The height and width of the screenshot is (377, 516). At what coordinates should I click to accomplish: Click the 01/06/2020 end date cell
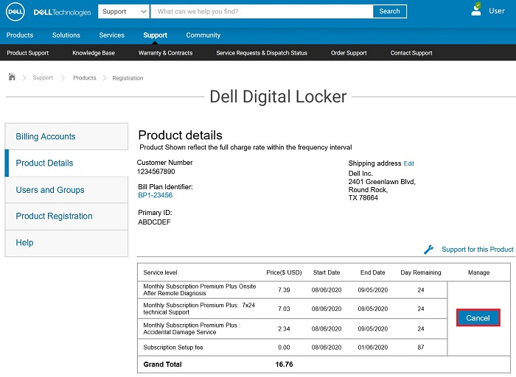pos(373,348)
